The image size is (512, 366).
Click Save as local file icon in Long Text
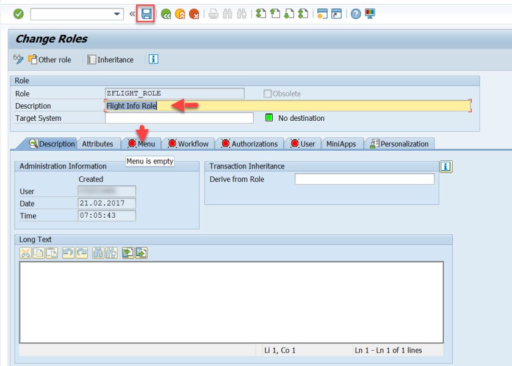coord(142,253)
